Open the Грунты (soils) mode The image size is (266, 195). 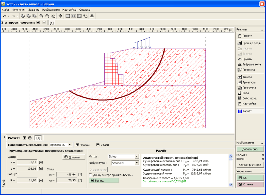click(x=247, y=59)
